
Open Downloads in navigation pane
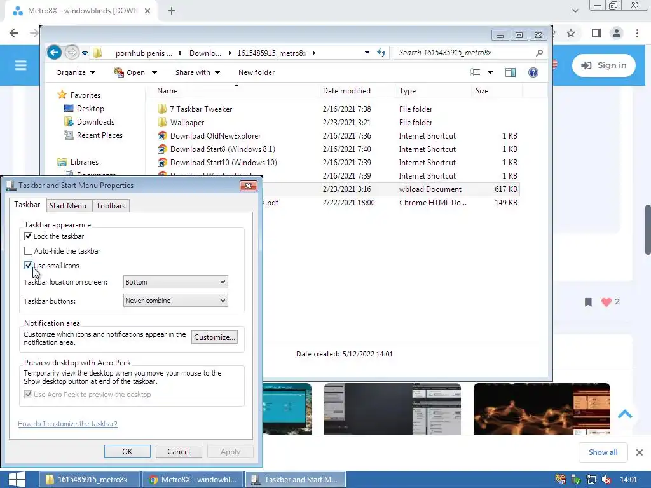pyautogui.click(x=95, y=121)
